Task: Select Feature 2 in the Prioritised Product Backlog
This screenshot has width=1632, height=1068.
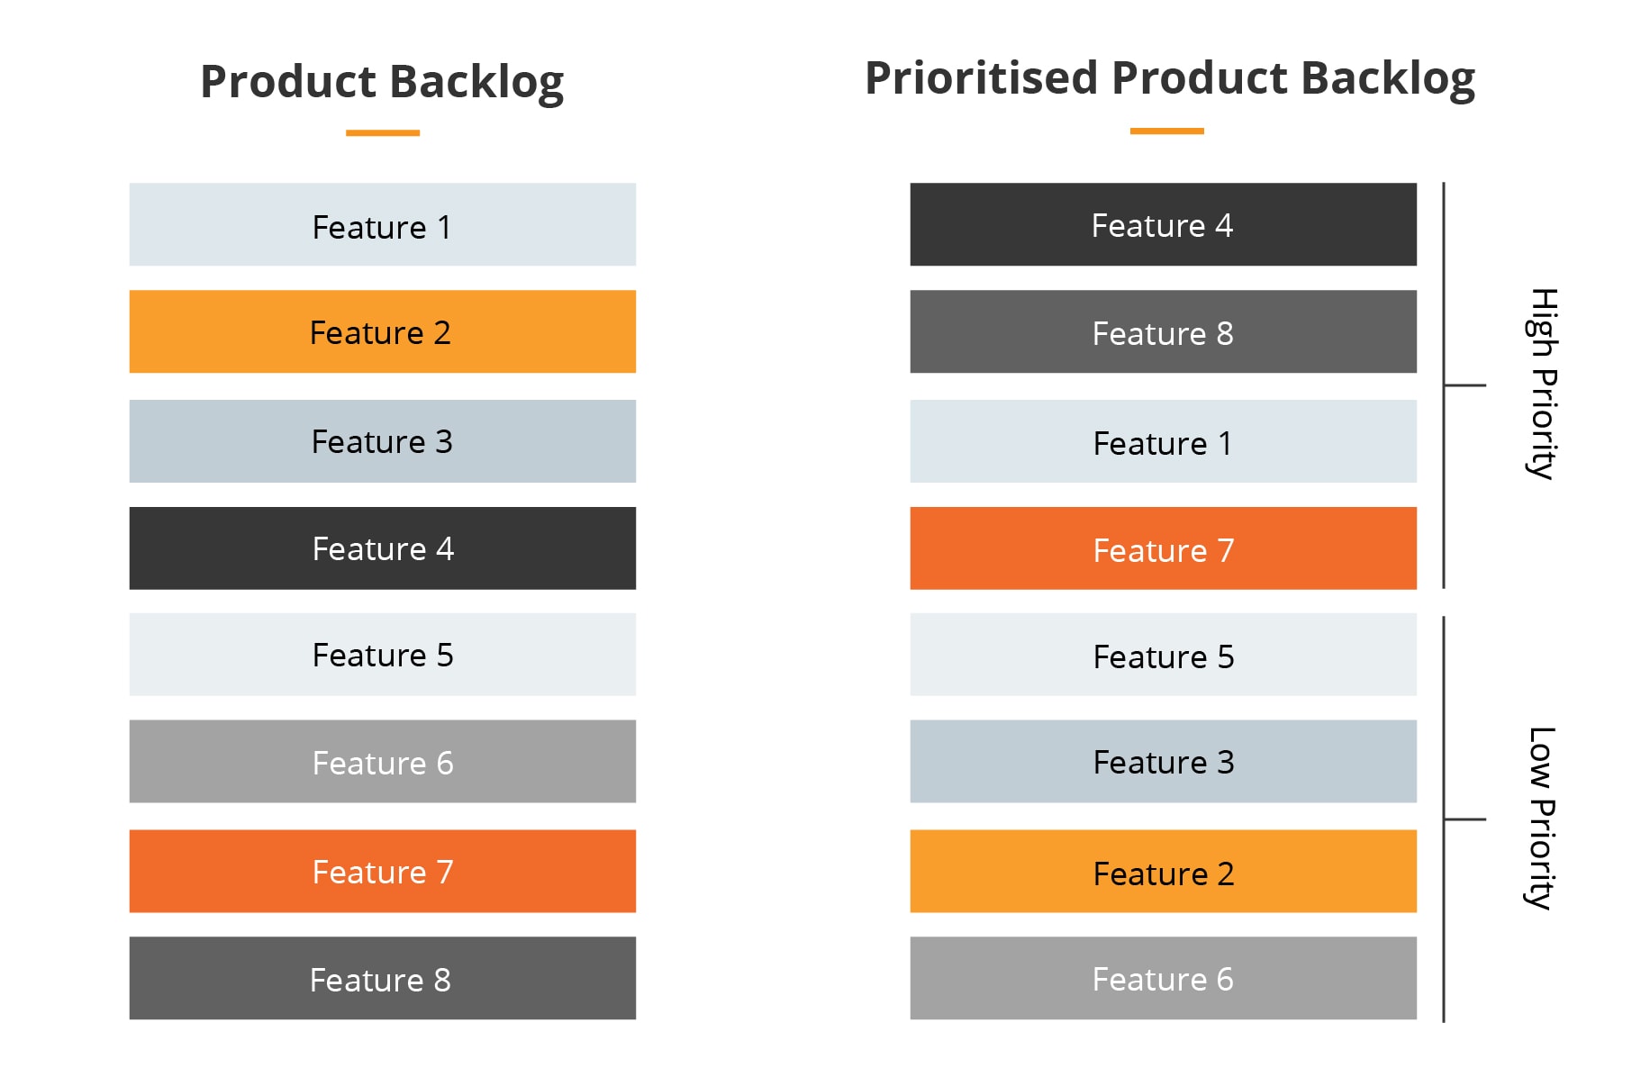Action: pyautogui.click(x=1163, y=871)
